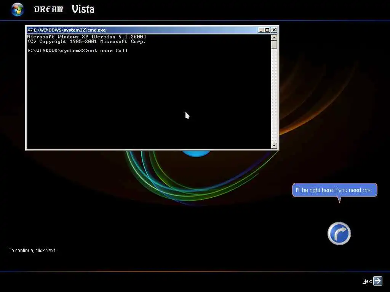
Task: Click the cmd window scrollbar thumb
Action: 274,45
